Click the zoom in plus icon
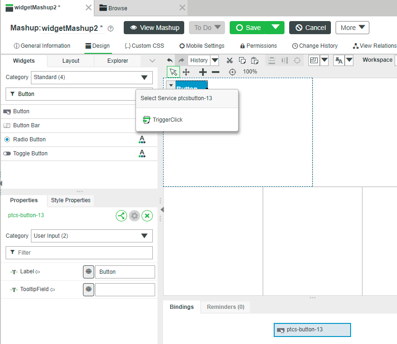This screenshot has height=344, width=397. click(x=203, y=72)
